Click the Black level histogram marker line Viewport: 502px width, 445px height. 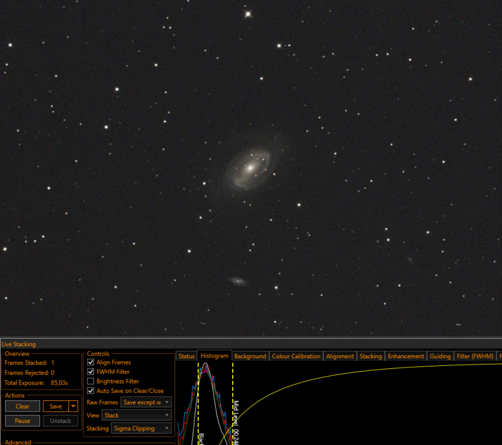point(198,404)
